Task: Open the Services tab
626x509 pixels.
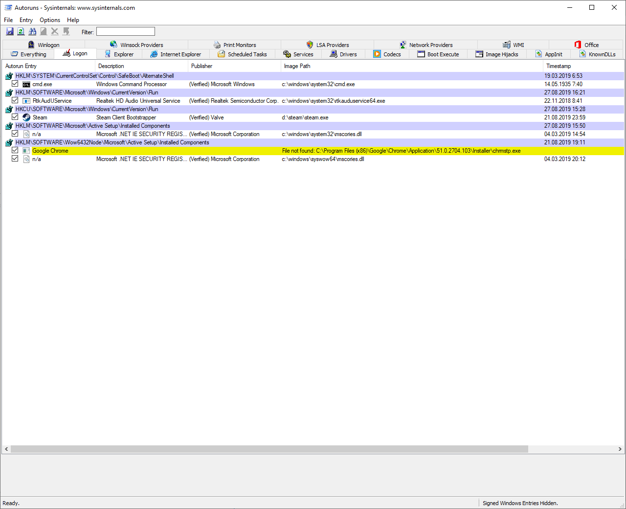Action: point(298,54)
